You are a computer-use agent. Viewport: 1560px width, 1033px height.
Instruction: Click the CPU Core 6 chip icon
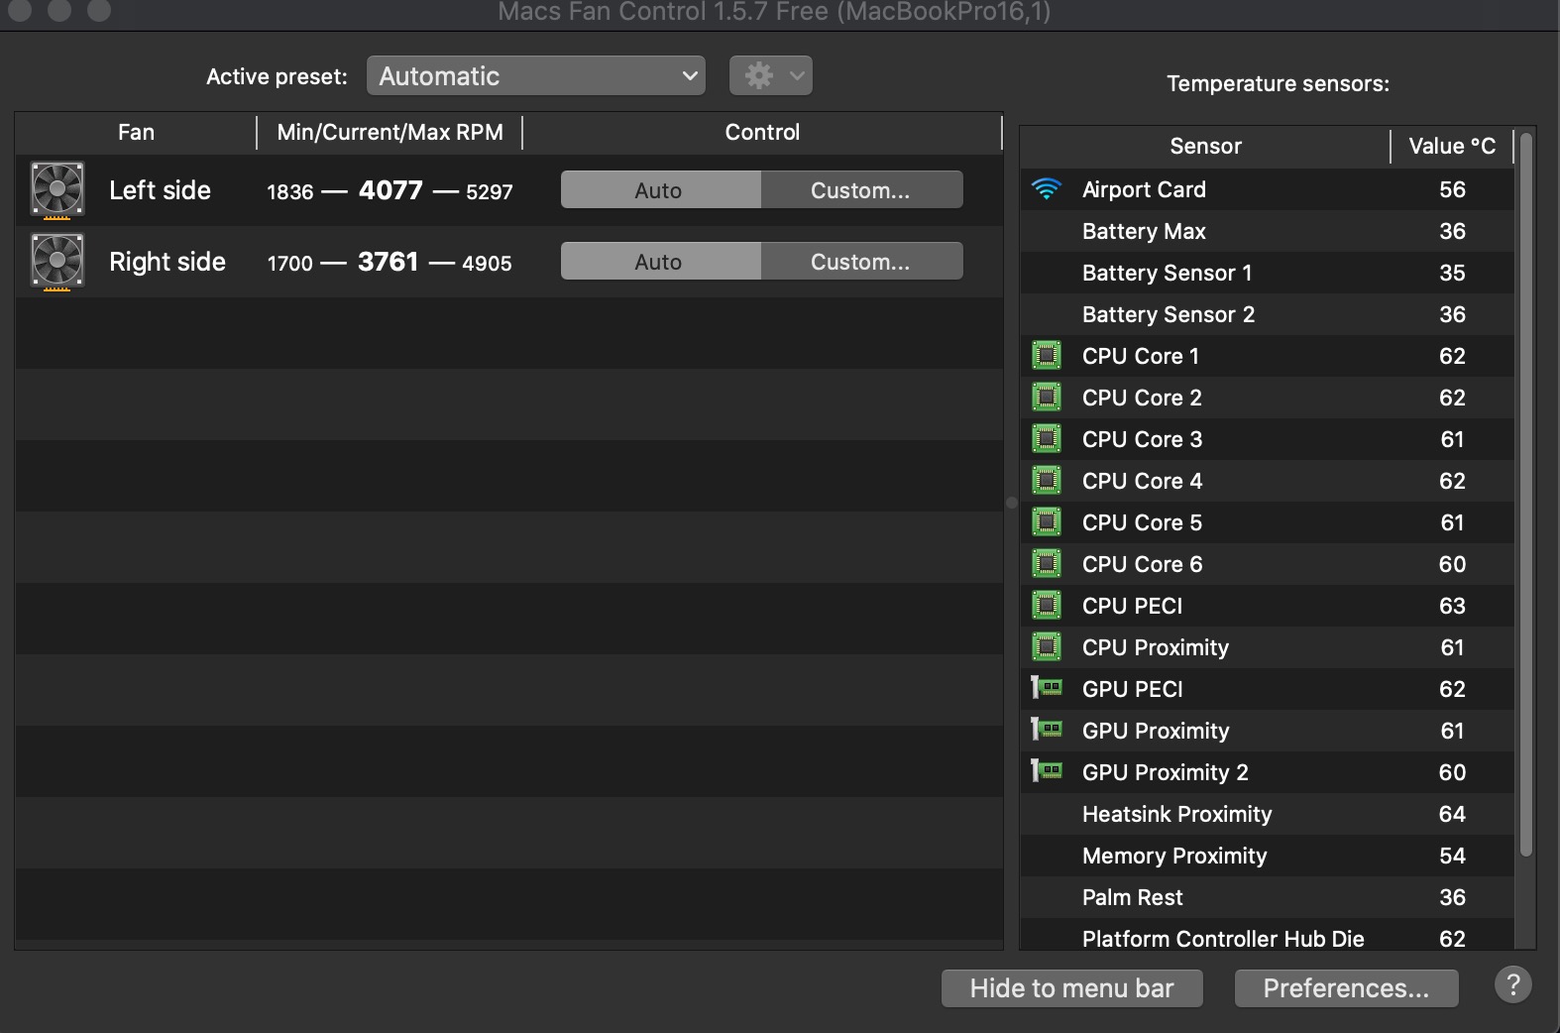(x=1047, y=563)
